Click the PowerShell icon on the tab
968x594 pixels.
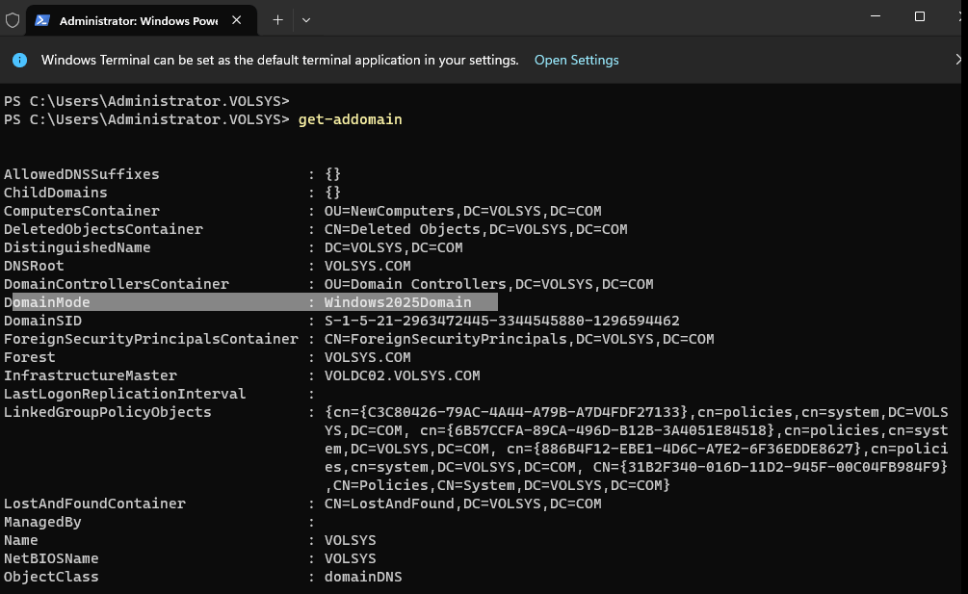(x=43, y=20)
